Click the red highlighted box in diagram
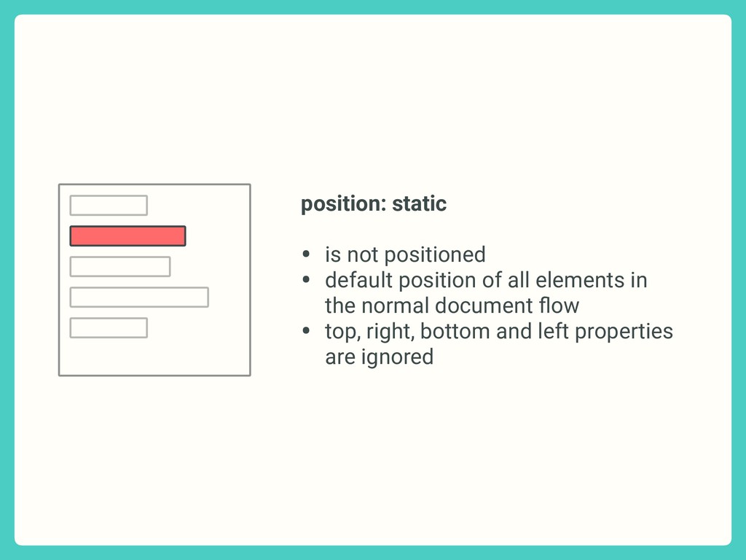Image resolution: width=746 pixels, height=560 pixels. [x=127, y=236]
